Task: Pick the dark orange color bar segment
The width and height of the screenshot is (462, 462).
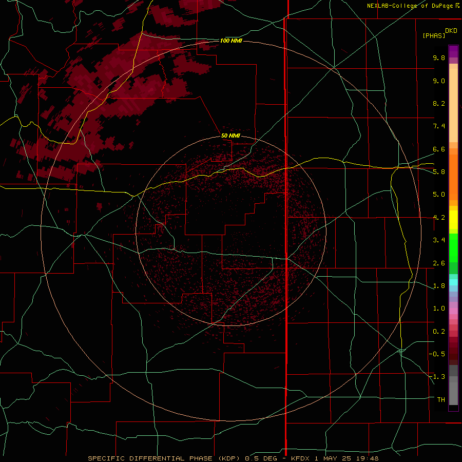Action: [453, 177]
